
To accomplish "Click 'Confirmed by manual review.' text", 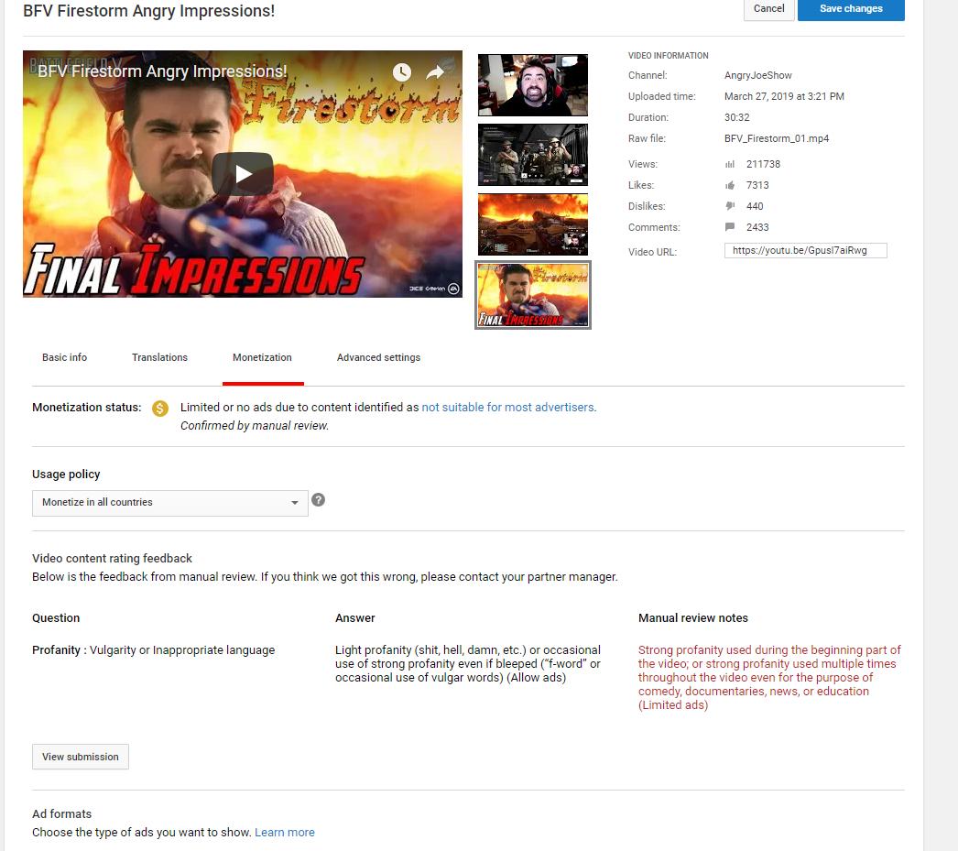I will click(x=255, y=426).
